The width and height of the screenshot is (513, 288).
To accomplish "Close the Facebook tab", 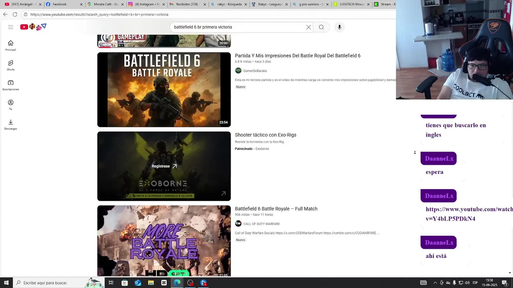I will [x=81, y=4].
